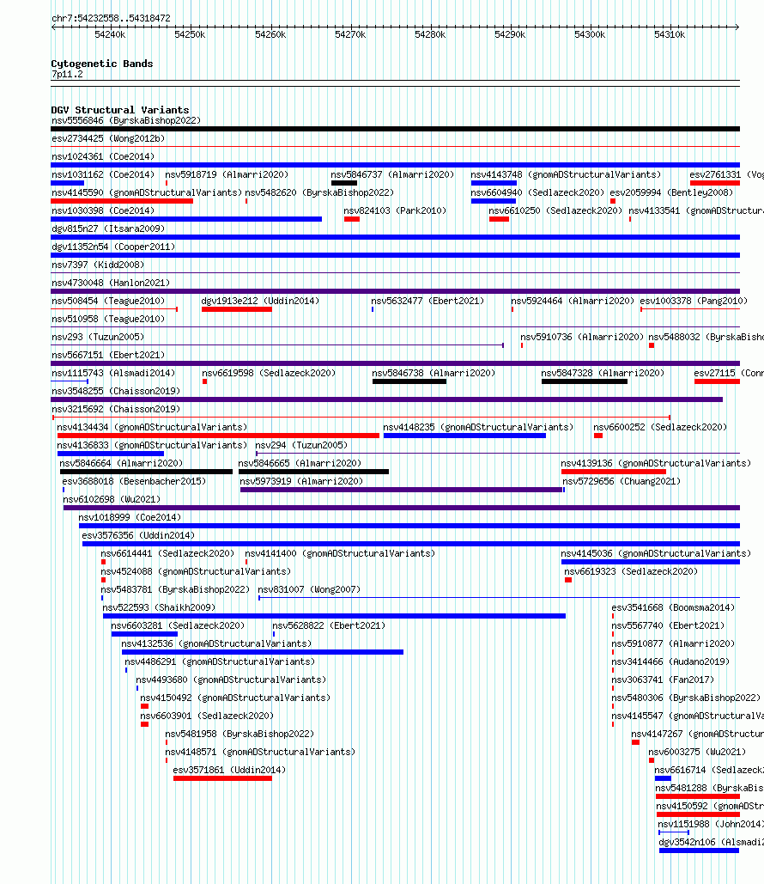The height and width of the screenshot is (884, 764).
Task: Open nsv824103 (Park2010) variant
Action: [395, 210]
